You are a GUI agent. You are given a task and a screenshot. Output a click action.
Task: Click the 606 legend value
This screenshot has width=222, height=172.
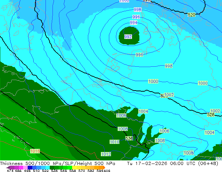click(107, 171)
